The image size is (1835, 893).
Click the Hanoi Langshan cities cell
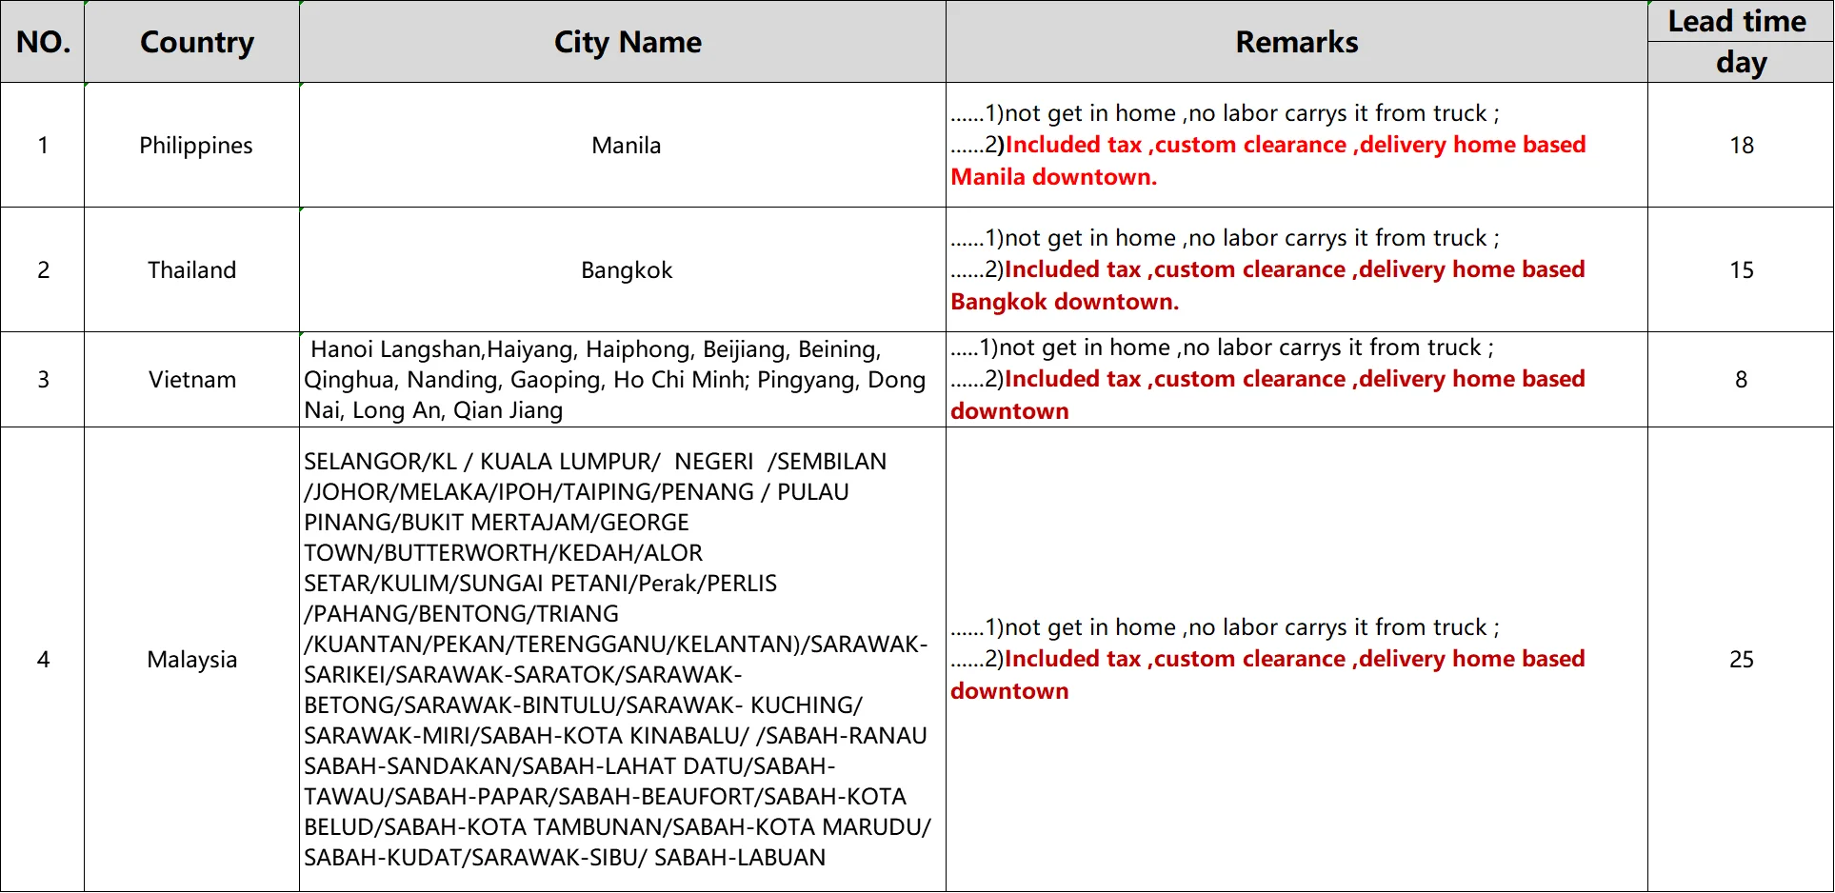[623, 379]
